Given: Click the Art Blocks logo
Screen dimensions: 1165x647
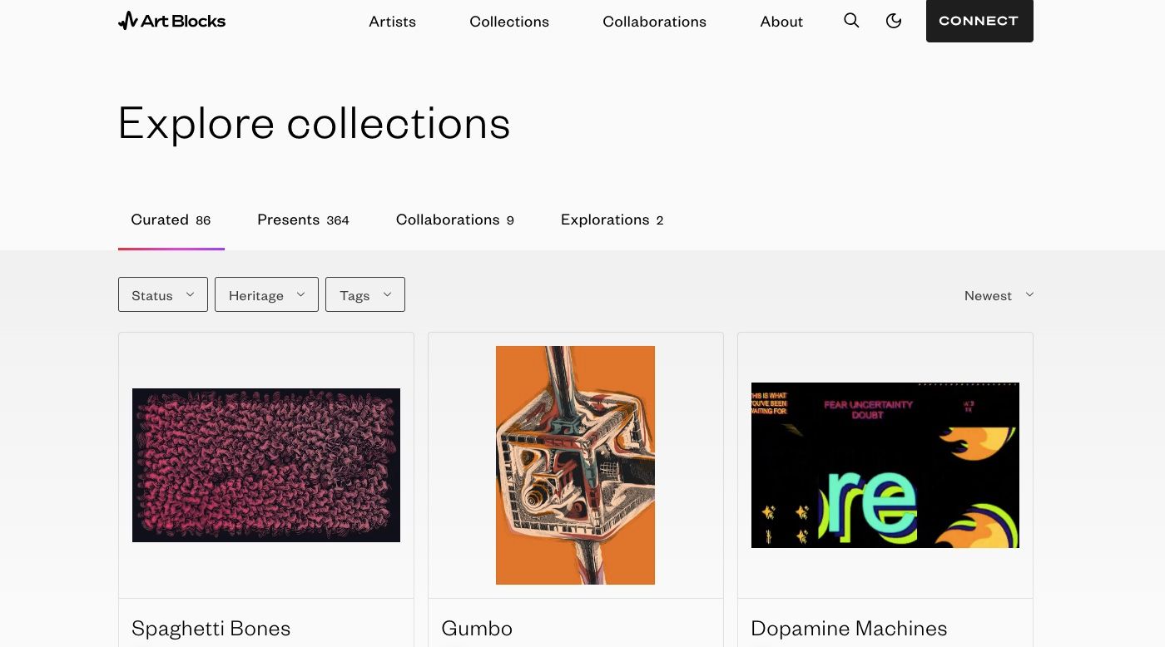Looking at the screenshot, I should click(171, 21).
